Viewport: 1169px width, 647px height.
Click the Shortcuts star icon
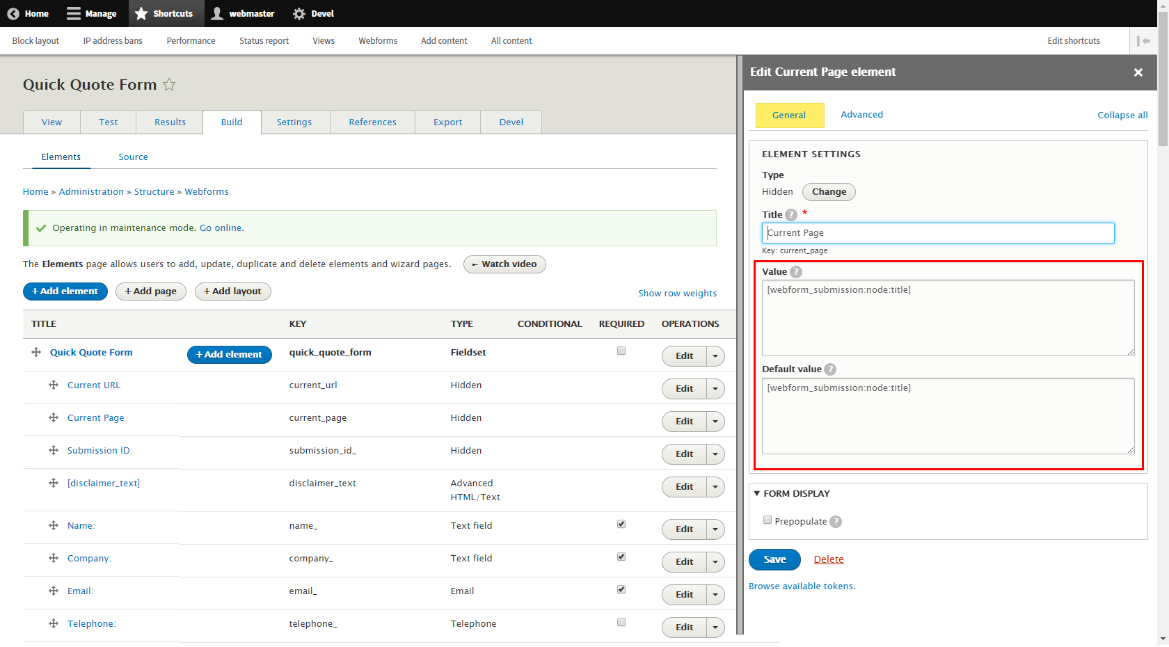[x=141, y=13]
